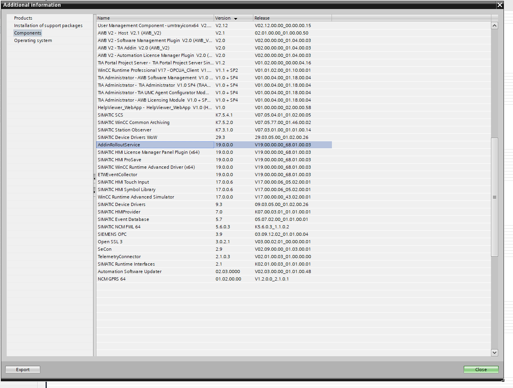Screen dimensions: 513x388
Task: Select SIMATIC WinCC Runtime Advanced Driver (x64)
Action: 214,167
